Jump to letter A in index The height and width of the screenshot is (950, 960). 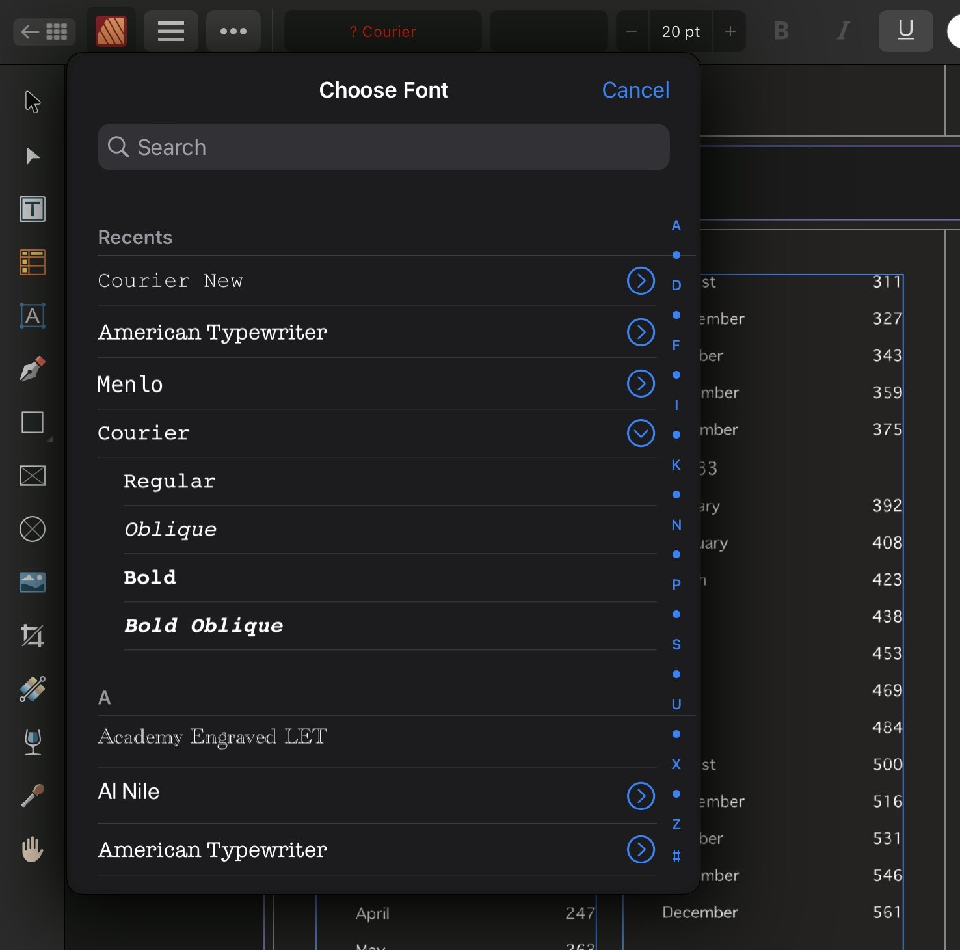coord(676,226)
